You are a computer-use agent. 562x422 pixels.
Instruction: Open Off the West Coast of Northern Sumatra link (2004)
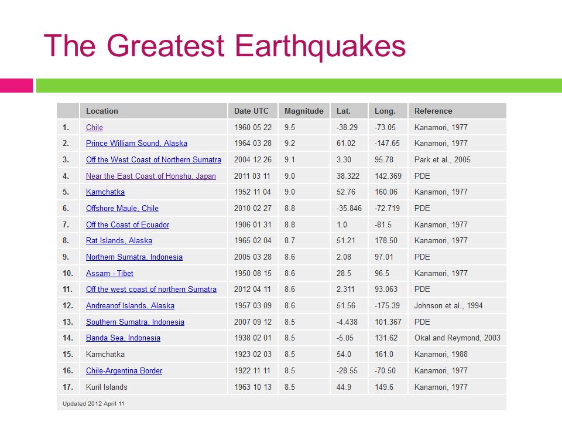click(x=153, y=159)
